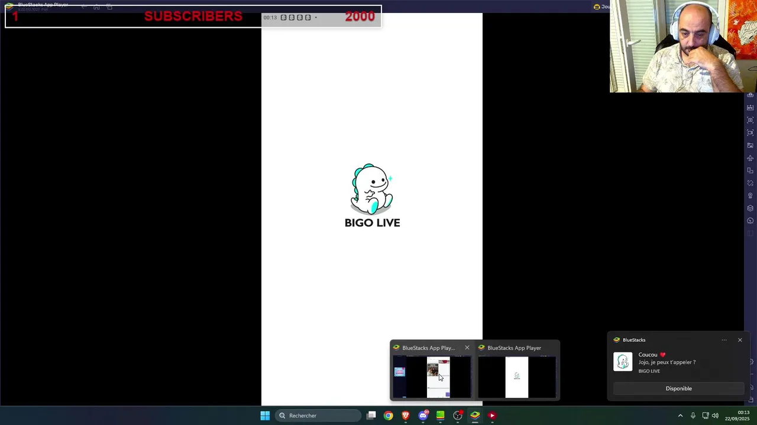Image resolution: width=757 pixels, height=425 pixels.
Task: Launch Google Chrome from the taskbar
Action: pyautogui.click(x=388, y=416)
